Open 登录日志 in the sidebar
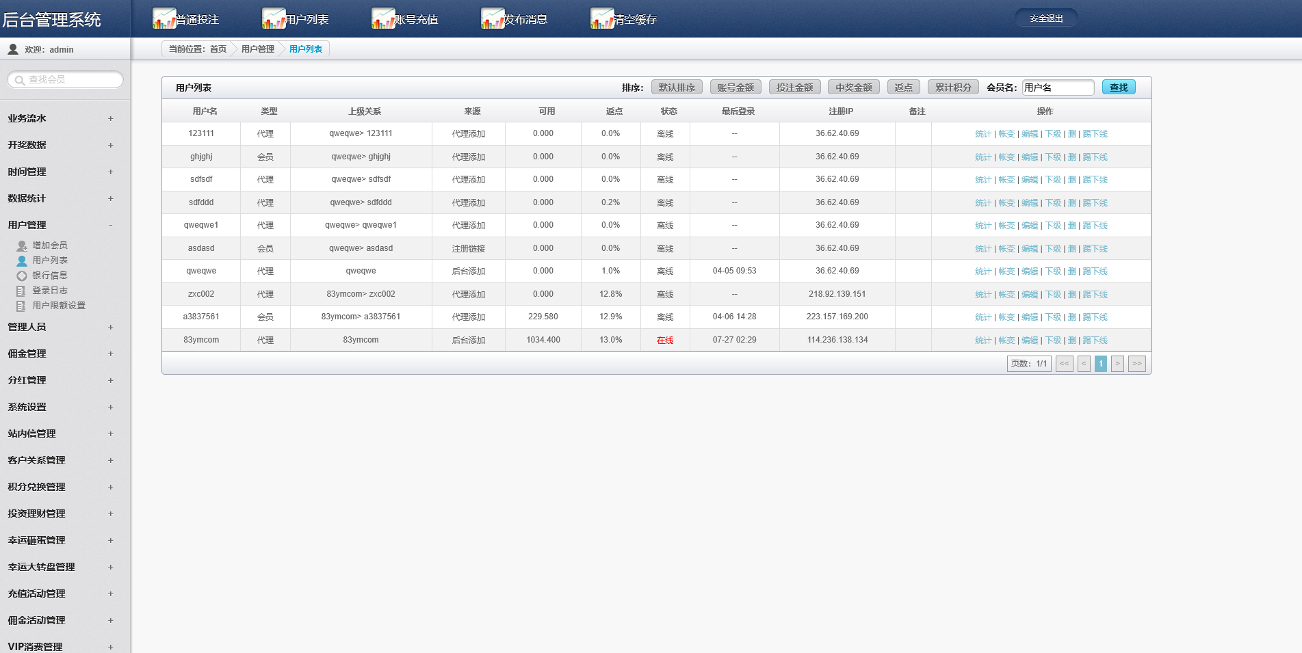Image resolution: width=1302 pixels, height=653 pixels. pyautogui.click(x=50, y=291)
